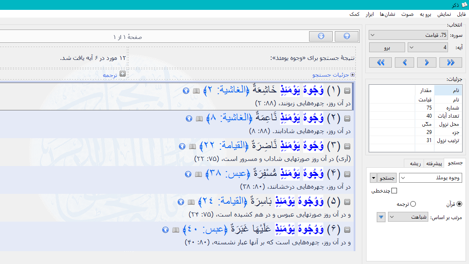Expand the ترجمه translation section
This screenshot has height=264, width=469.
(x=123, y=74)
